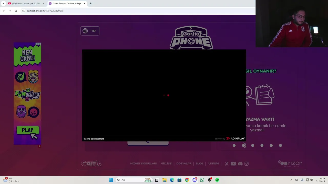
Task: Reload the Gartic Phone page
Action: [x=16, y=11]
